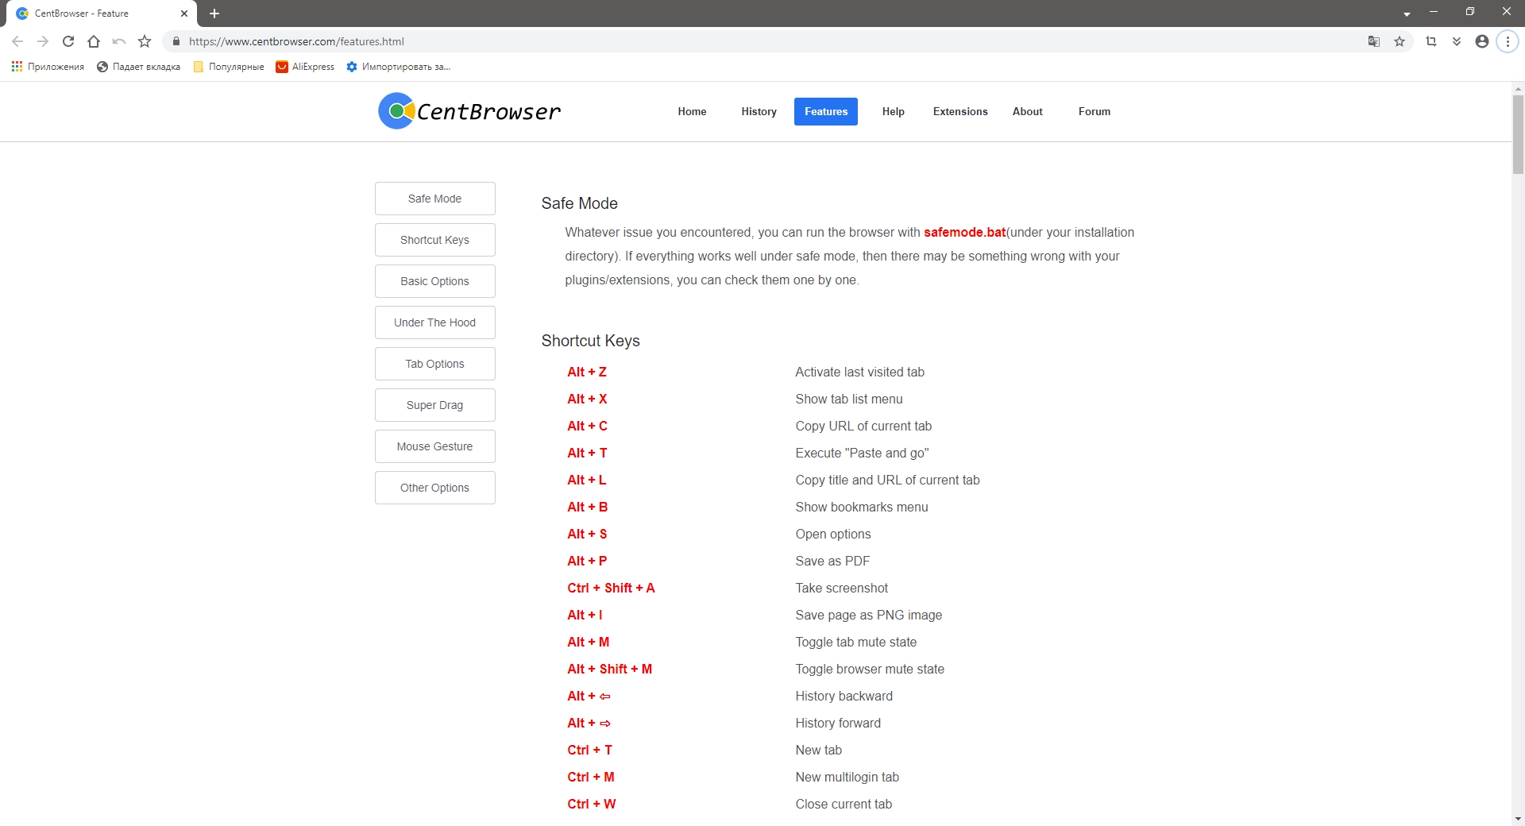
Task: Jump to Safe Mode section button
Action: point(434,199)
